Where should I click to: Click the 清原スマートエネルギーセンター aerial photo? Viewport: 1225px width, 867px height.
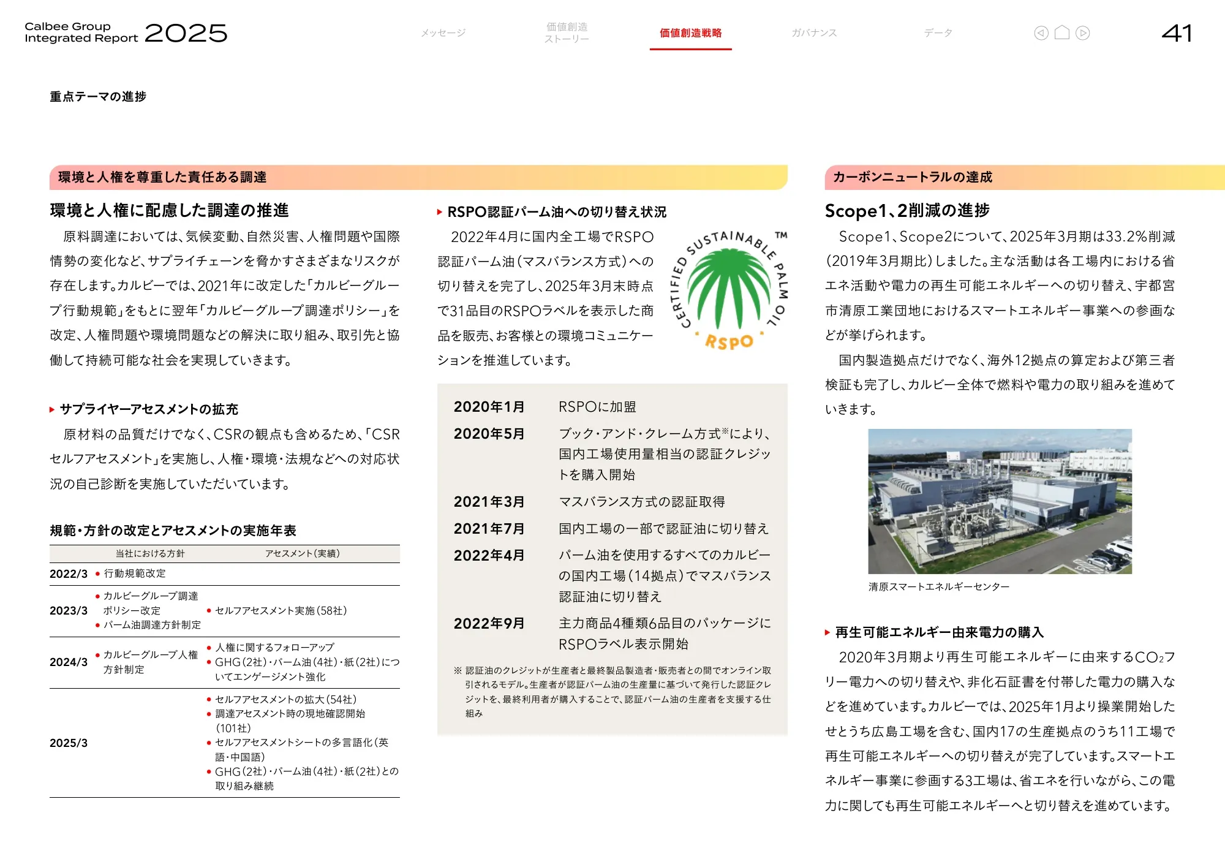1000,501
